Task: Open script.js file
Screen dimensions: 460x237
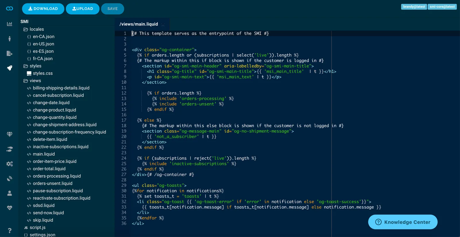Action: point(35,228)
